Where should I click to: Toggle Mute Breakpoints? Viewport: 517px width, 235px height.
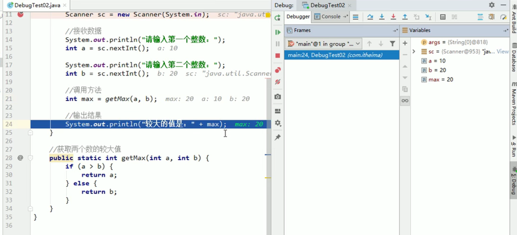point(277,82)
